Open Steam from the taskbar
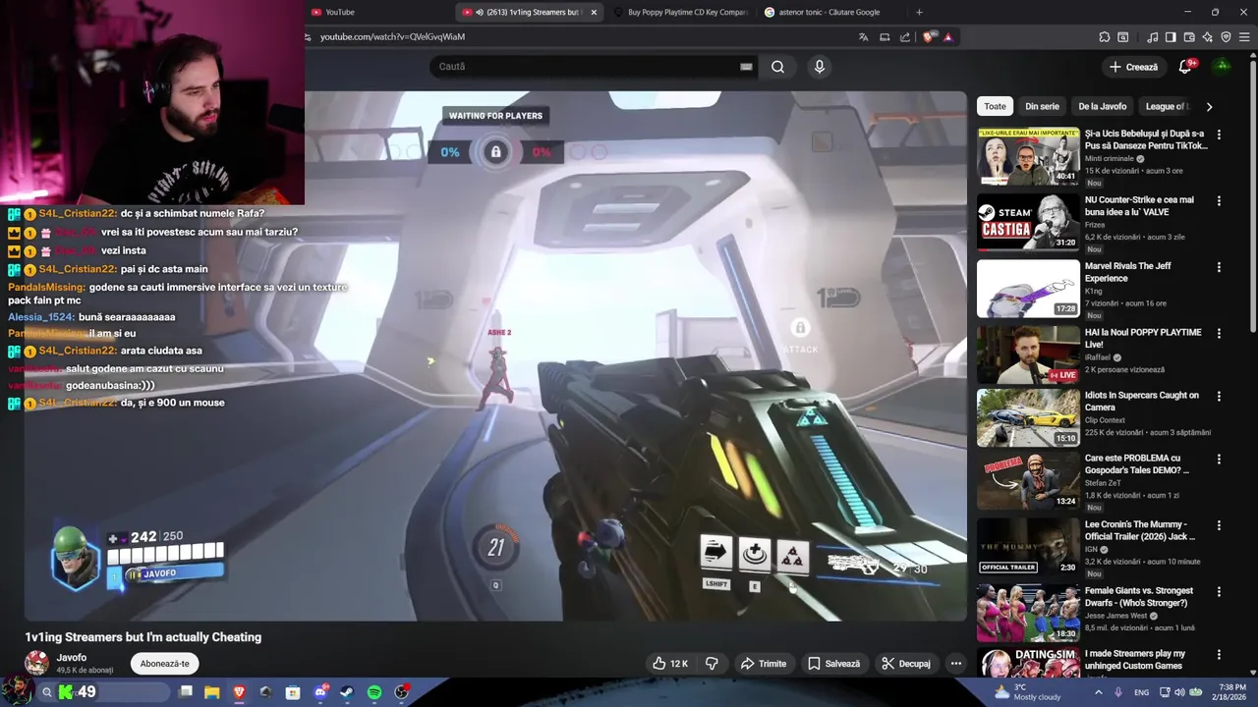This screenshot has width=1258, height=707. tap(347, 692)
